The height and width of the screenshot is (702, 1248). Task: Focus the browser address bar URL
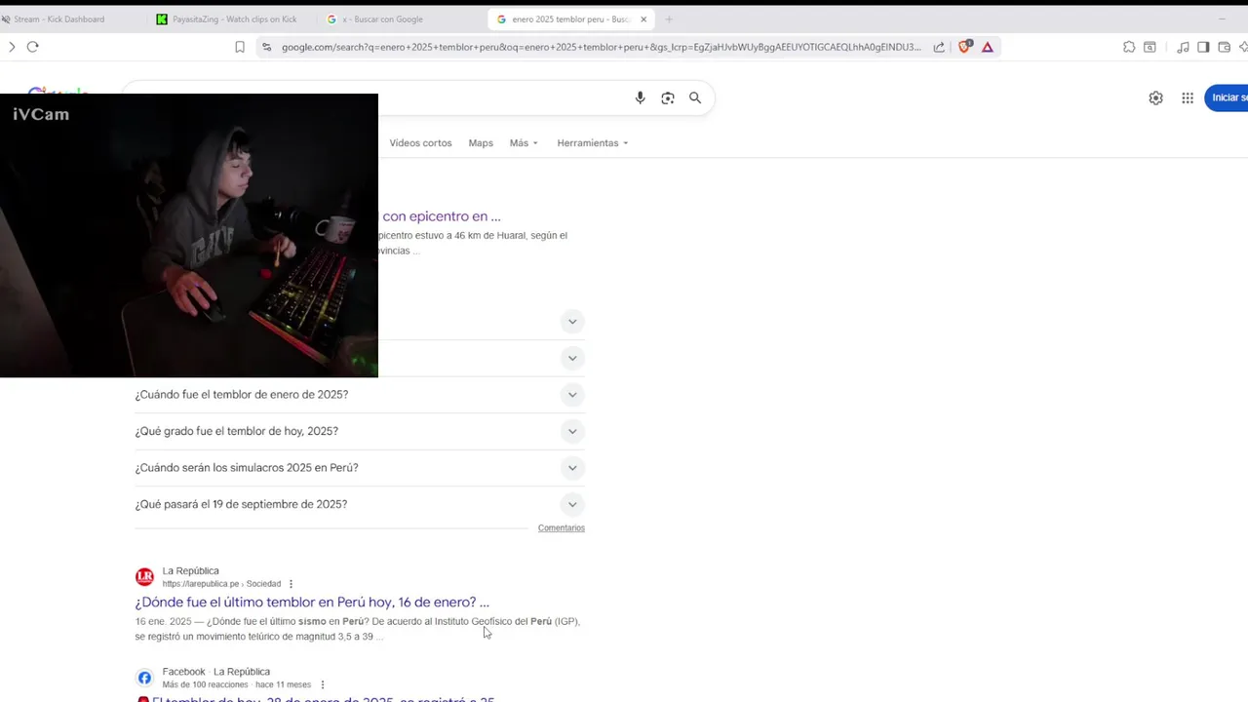(601, 47)
